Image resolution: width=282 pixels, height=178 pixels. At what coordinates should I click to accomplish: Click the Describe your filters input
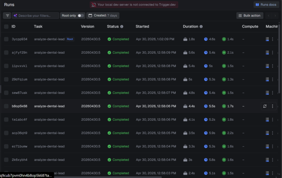point(35,16)
